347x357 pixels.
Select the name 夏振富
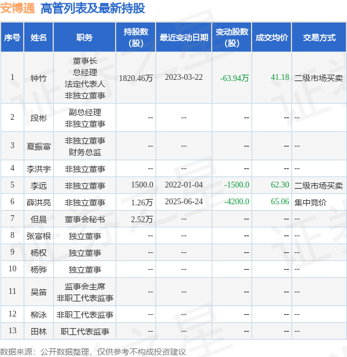39,146
